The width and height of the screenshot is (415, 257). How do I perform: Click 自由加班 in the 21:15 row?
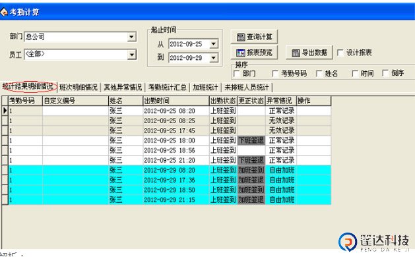coord(282,200)
